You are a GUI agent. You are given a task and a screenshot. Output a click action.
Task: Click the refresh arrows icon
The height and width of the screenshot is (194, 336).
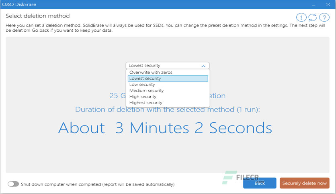point(313,17)
